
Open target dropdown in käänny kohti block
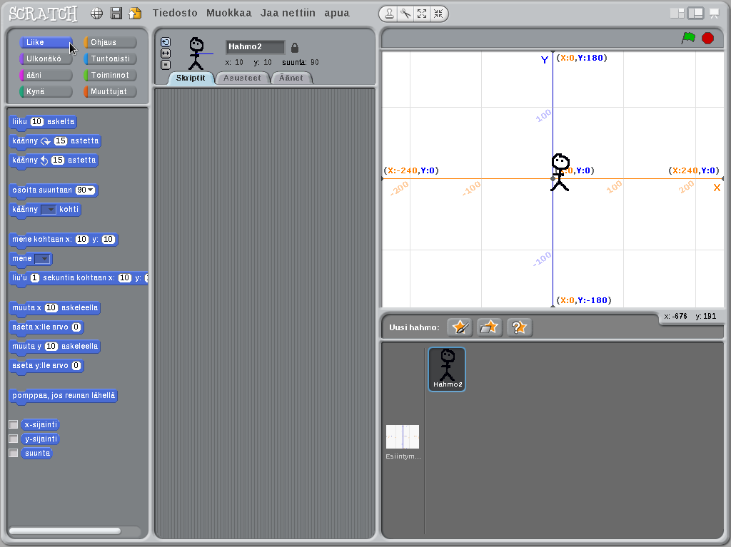click(x=49, y=210)
